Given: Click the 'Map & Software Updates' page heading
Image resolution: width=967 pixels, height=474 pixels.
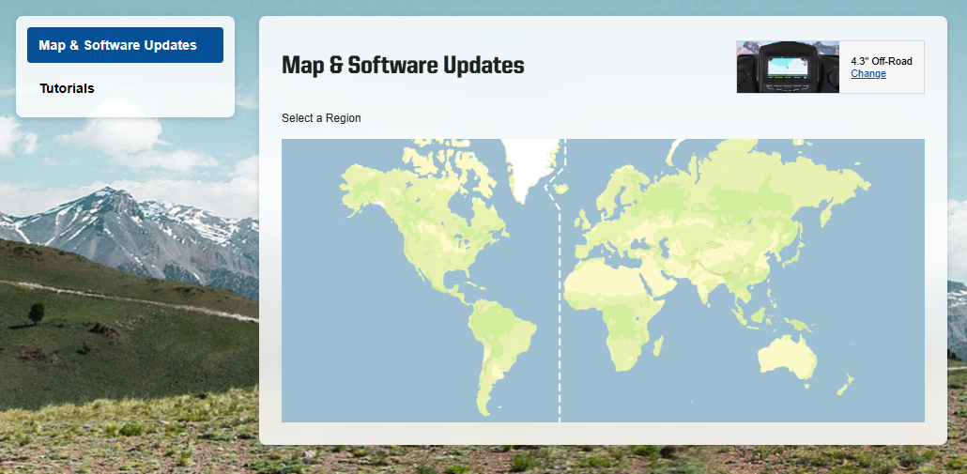Looking at the screenshot, I should (x=403, y=65).
